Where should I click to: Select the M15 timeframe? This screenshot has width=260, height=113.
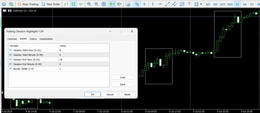coord(223,4)
